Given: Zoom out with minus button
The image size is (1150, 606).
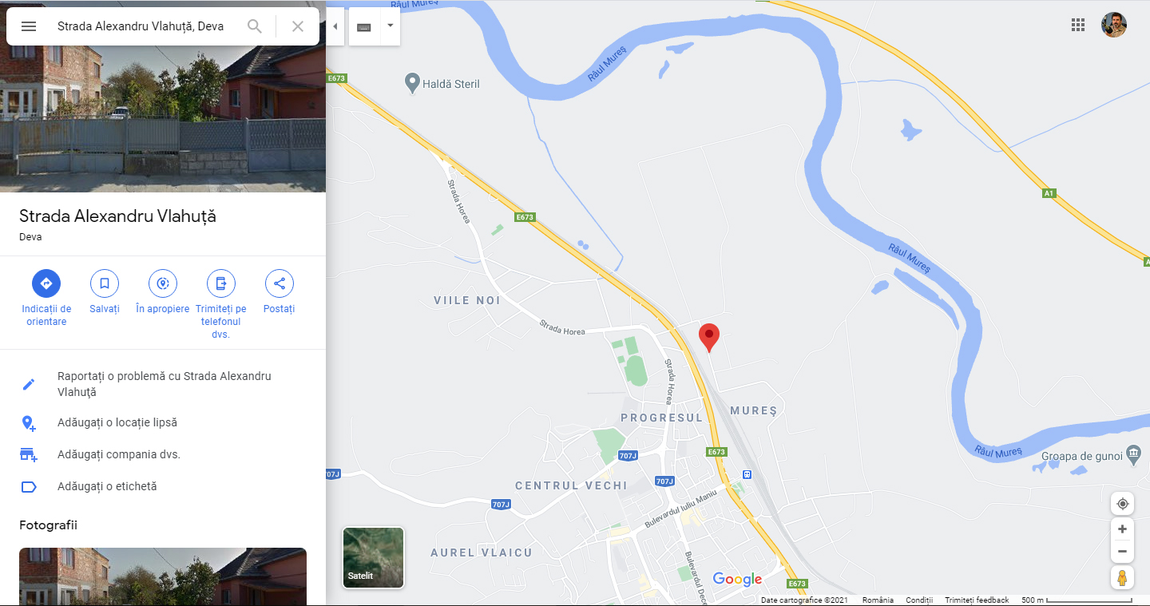Looking at the screenshot, I should point(1123,552).
